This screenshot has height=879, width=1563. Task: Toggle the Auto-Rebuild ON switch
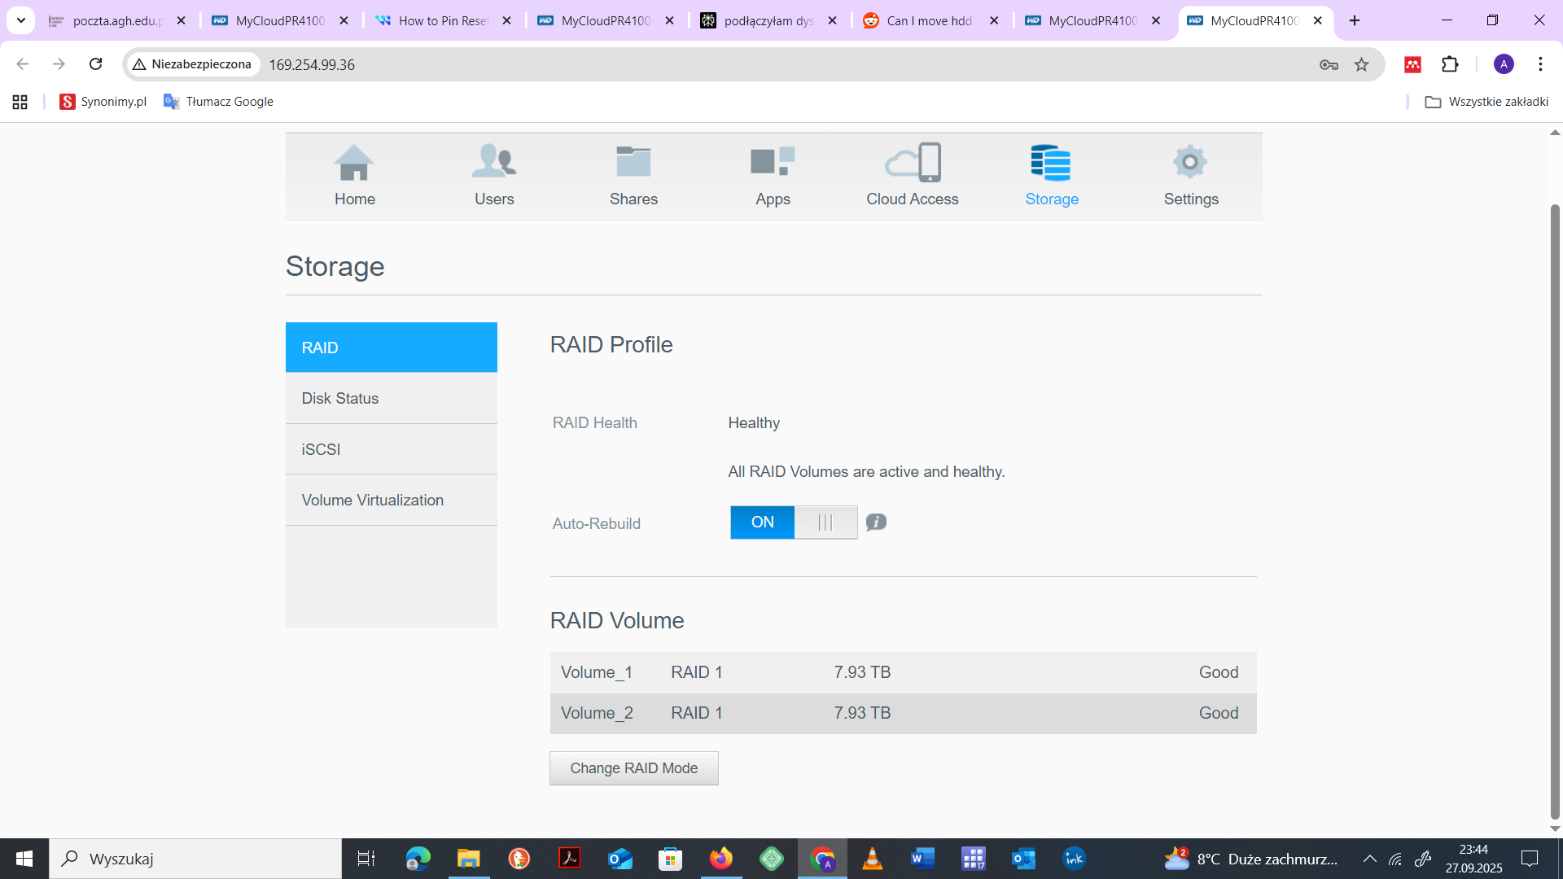(794, 523)
